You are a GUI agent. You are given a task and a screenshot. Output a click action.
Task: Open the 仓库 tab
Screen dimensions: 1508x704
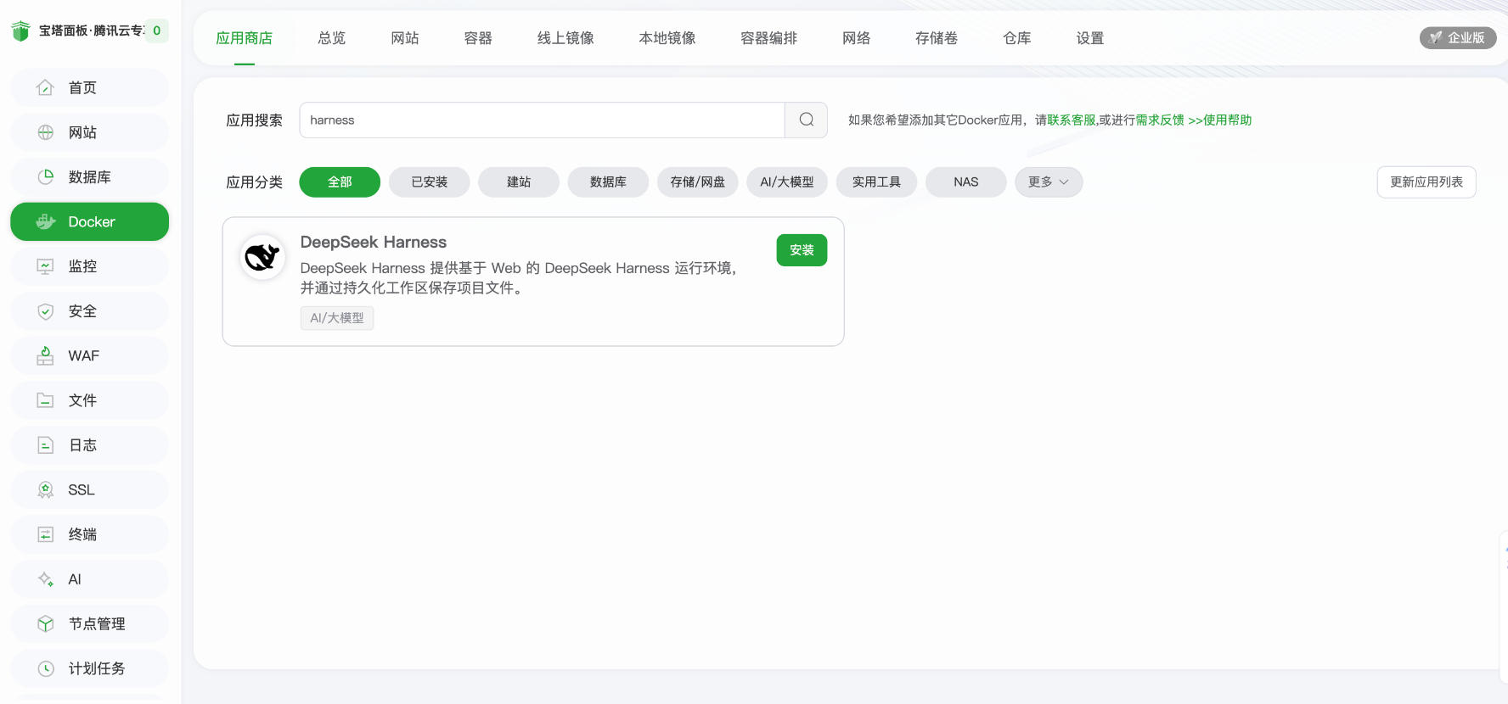click(x=1017, y=38)
